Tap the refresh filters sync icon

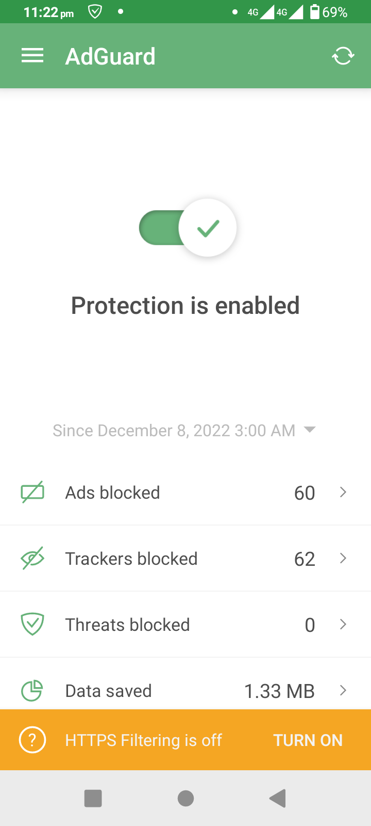pyautogui.click(x=343, y=56)
